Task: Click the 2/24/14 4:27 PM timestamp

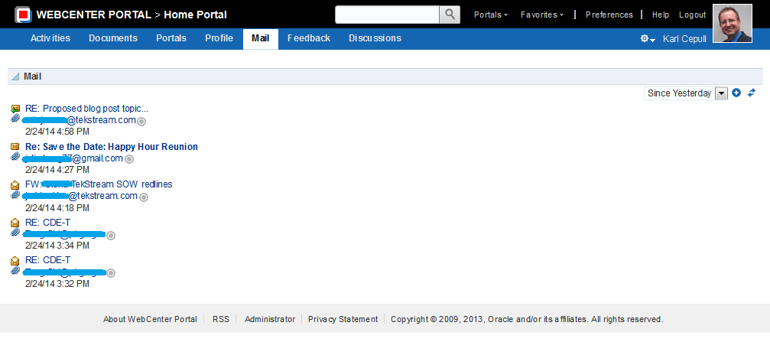Action: coord(57,170)
